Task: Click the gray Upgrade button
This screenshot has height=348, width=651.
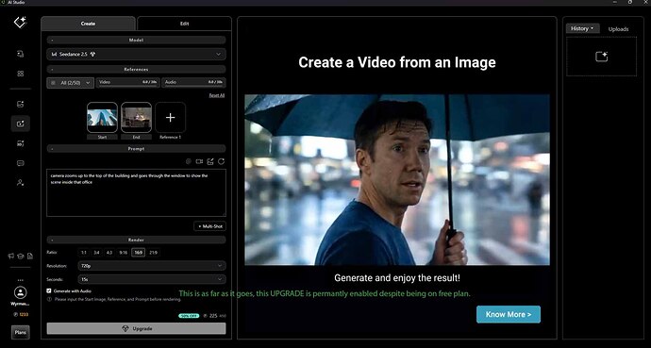Action: 136,328
